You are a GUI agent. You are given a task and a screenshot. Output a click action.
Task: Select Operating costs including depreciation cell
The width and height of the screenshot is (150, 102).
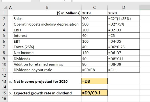pyautogui.click(x=47, y=24)
